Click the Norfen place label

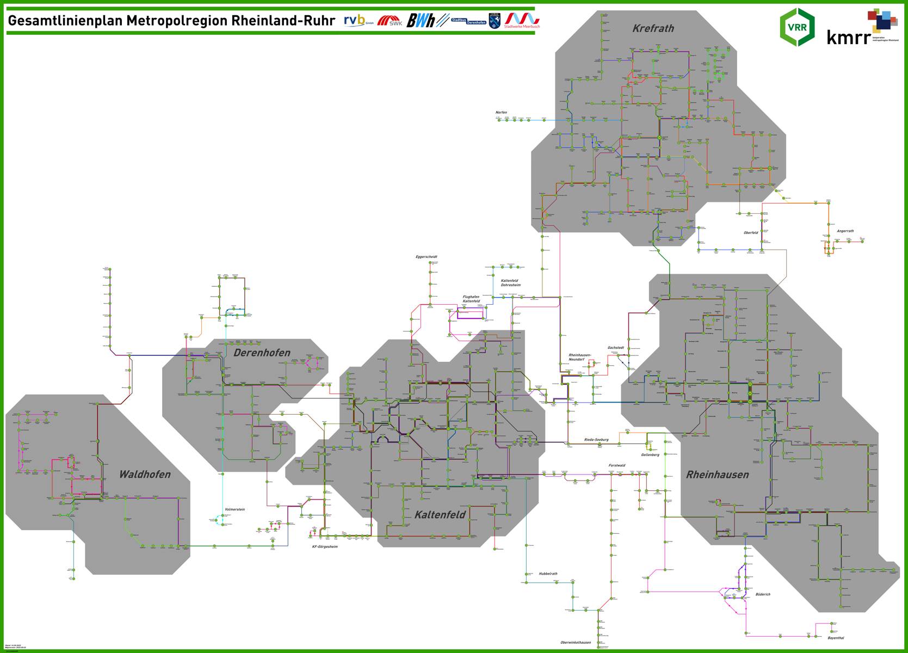coord(501,113)
